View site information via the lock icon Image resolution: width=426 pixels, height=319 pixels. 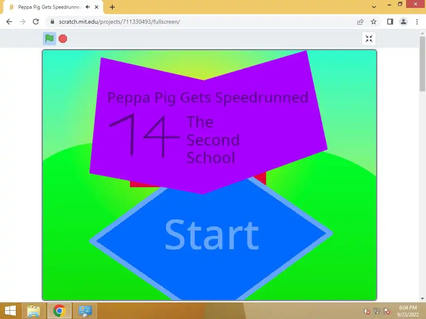tap(52, 22)
